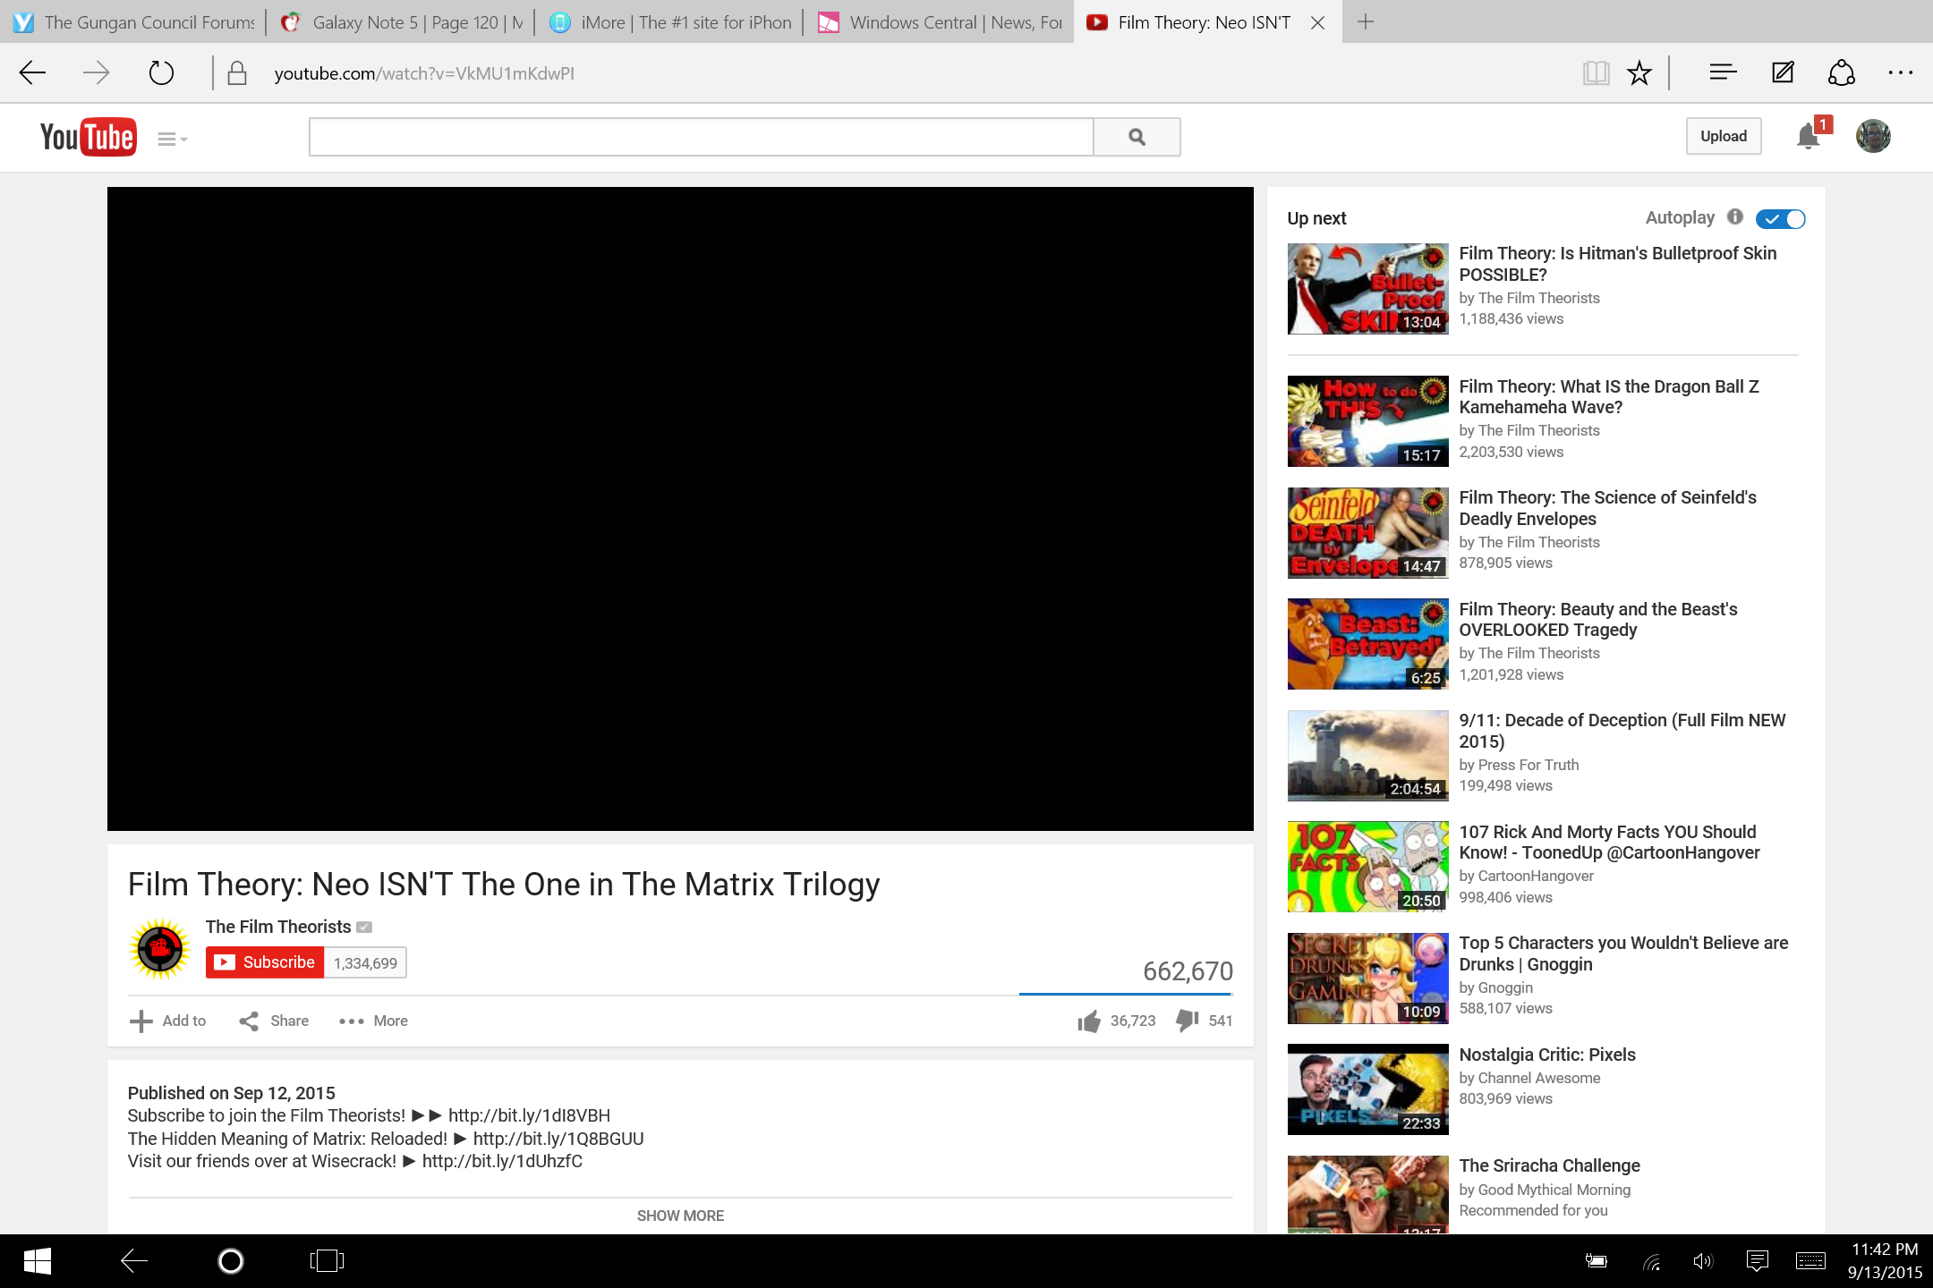The height and width of the screenshot is (1288, 1933).
Task: Click the red Subscribe button
Action: point(265,962)
